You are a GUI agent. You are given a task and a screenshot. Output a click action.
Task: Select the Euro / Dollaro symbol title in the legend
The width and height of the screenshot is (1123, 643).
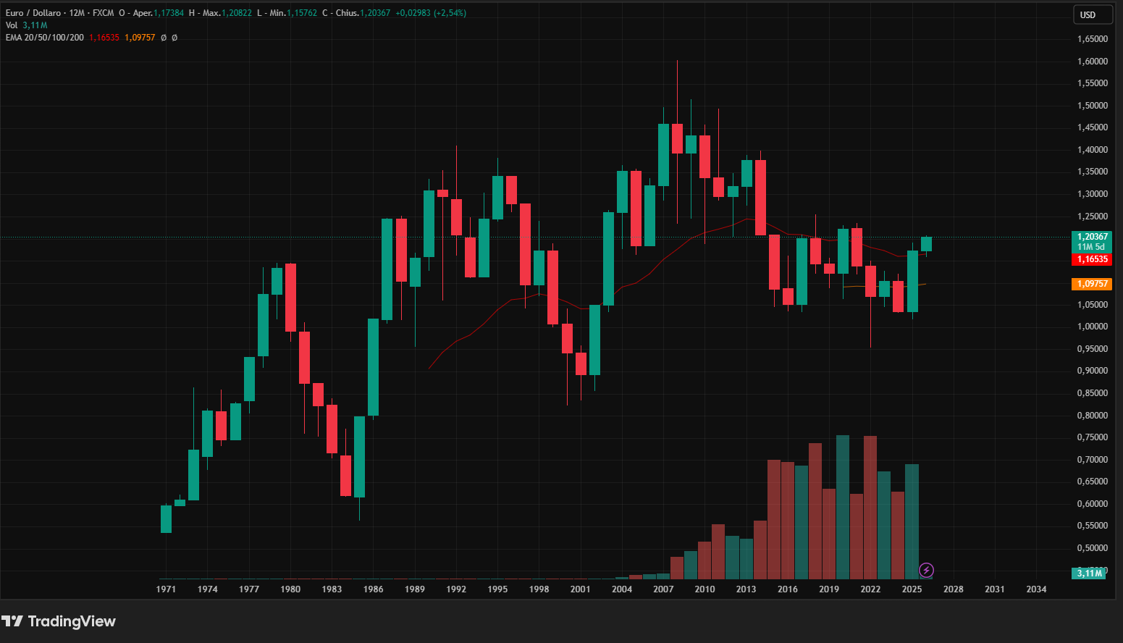point(35,13)
